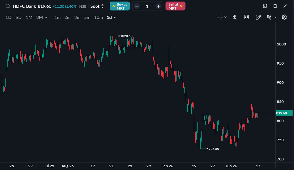The width and height of the screenshot is (294, 170).
Task: Click the Aug 25 date label
Action: coord(68,166)
